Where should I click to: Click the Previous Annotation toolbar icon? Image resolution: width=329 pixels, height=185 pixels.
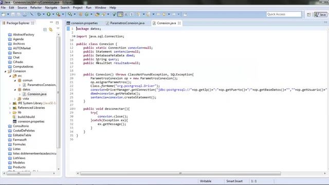click(148, 14)
